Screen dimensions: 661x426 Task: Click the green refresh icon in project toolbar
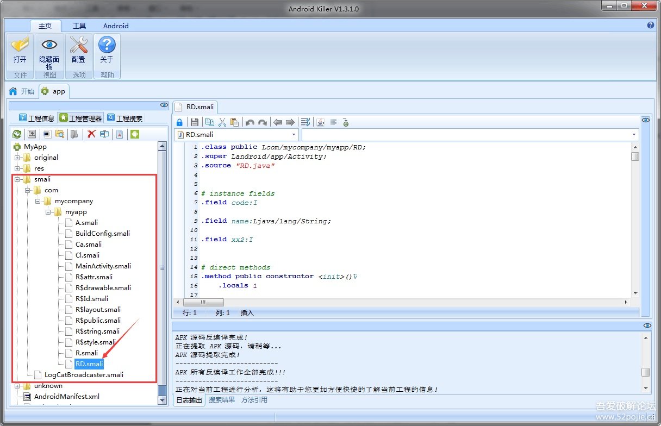coord(17,134)
